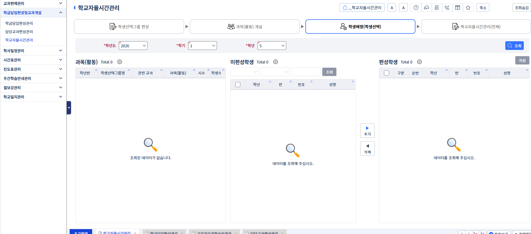531x234 pixels.
Task: Expand the 교과편제관리 sidebar menu
Action: 33,3
